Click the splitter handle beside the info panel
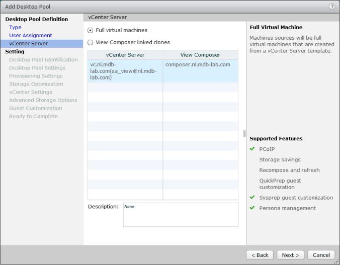 click(x=244, y=133)
